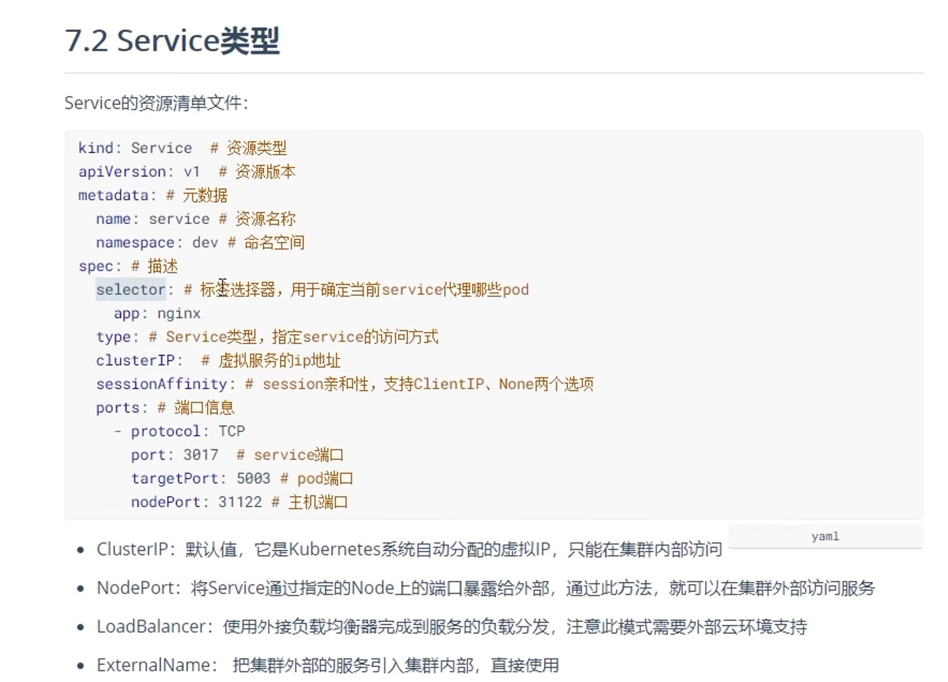The image size is (948, 682).
Task: Click the comment "标签选择器,用于确定当前service代理哪些pod"
Action: pos(364,290)
